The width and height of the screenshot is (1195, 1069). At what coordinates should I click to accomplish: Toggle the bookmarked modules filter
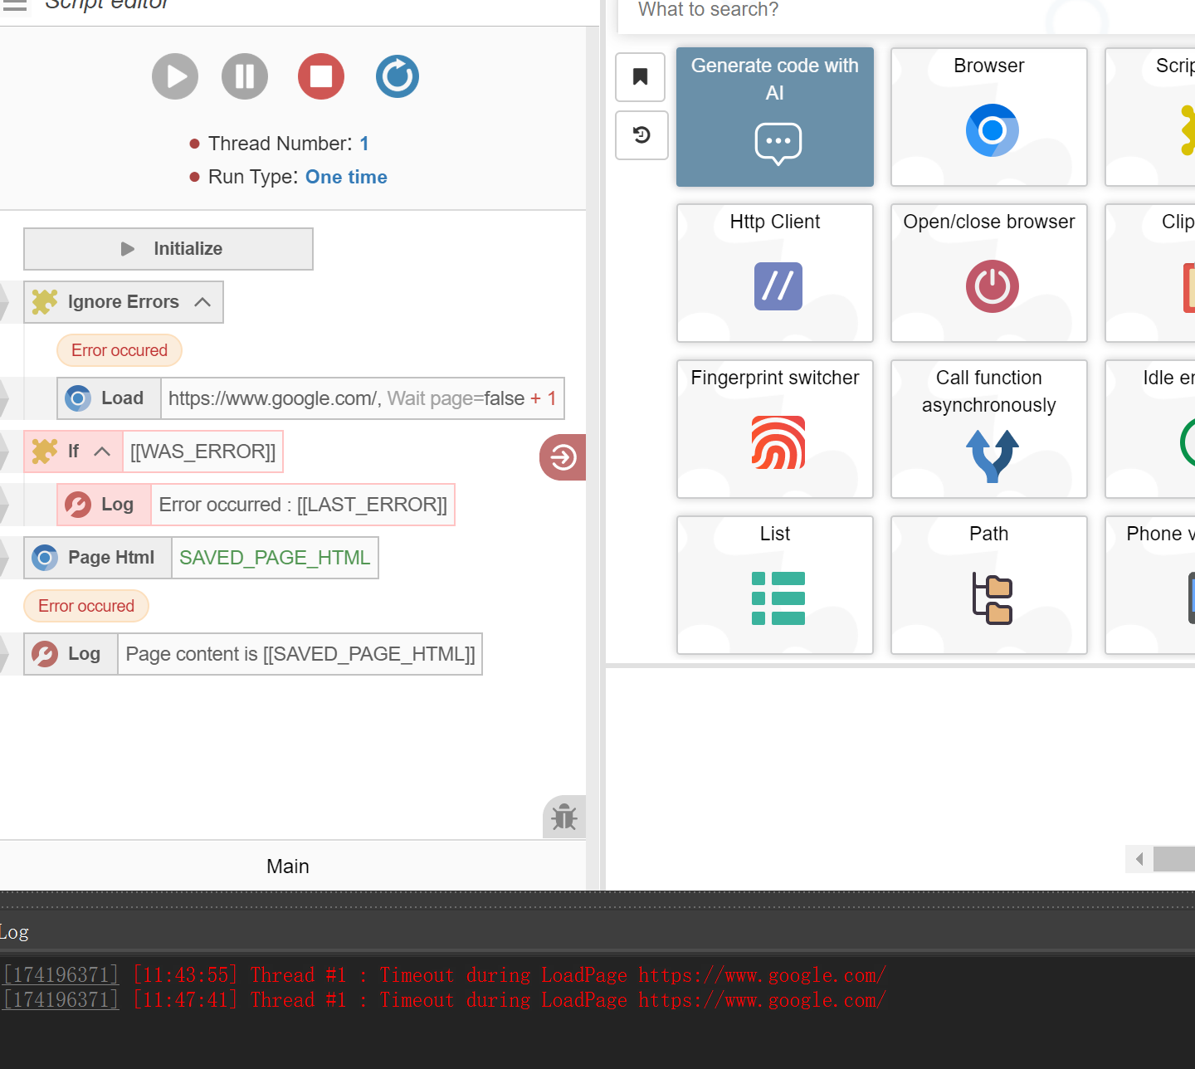coord(640,77)
